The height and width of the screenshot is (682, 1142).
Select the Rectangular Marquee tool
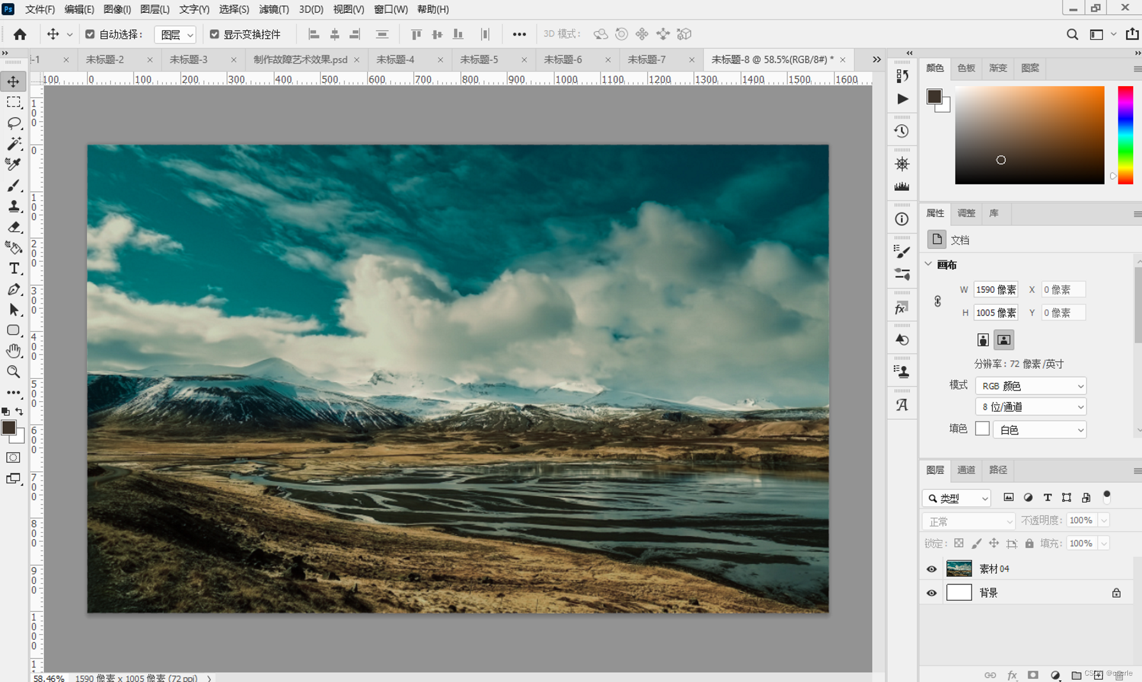13,102
